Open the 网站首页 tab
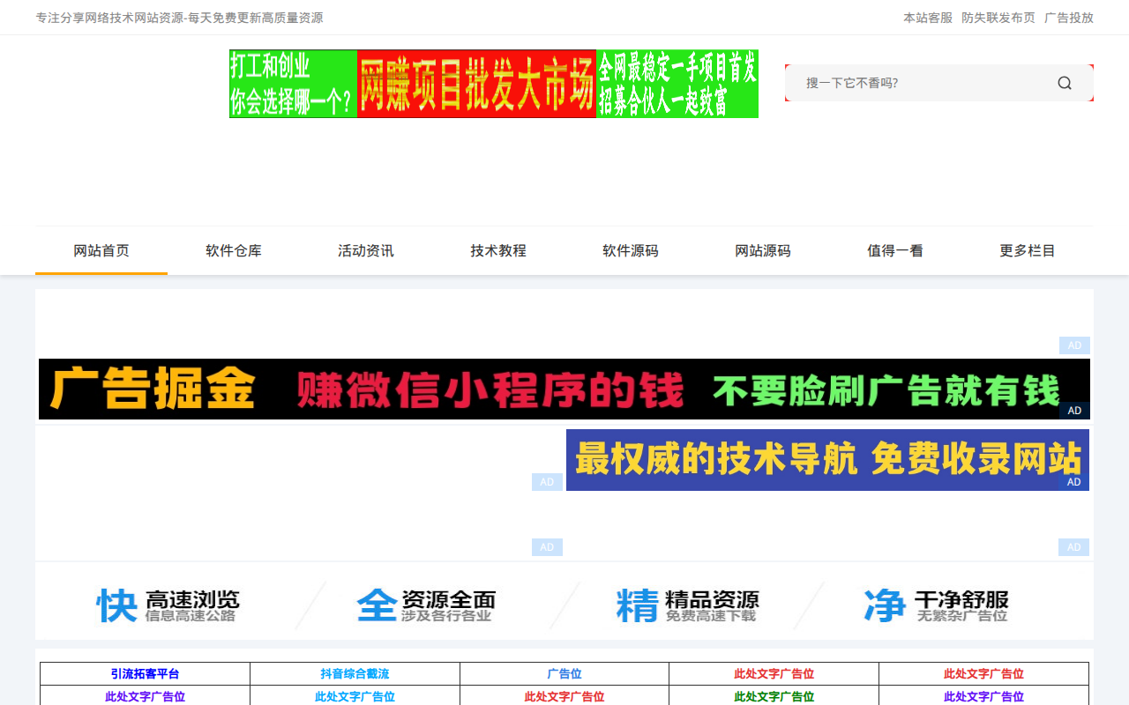Screen dimensions: 1129x705 (x=101, y=251)
